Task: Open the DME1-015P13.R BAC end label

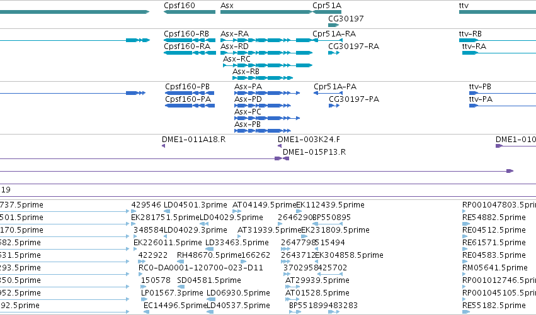Action: coord(314,152)
